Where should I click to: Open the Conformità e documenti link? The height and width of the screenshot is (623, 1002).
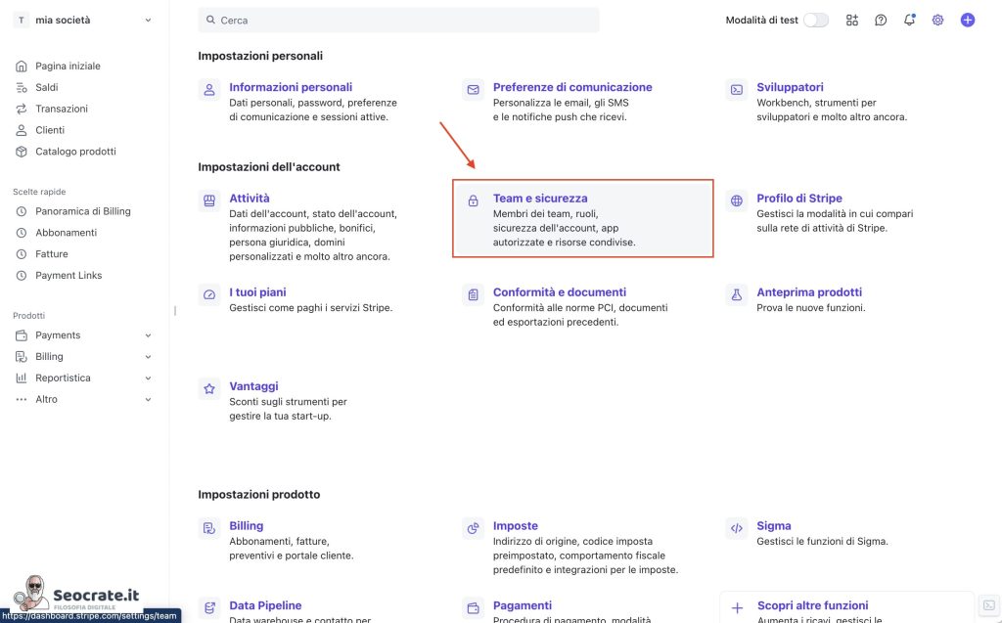click(559, 292)
